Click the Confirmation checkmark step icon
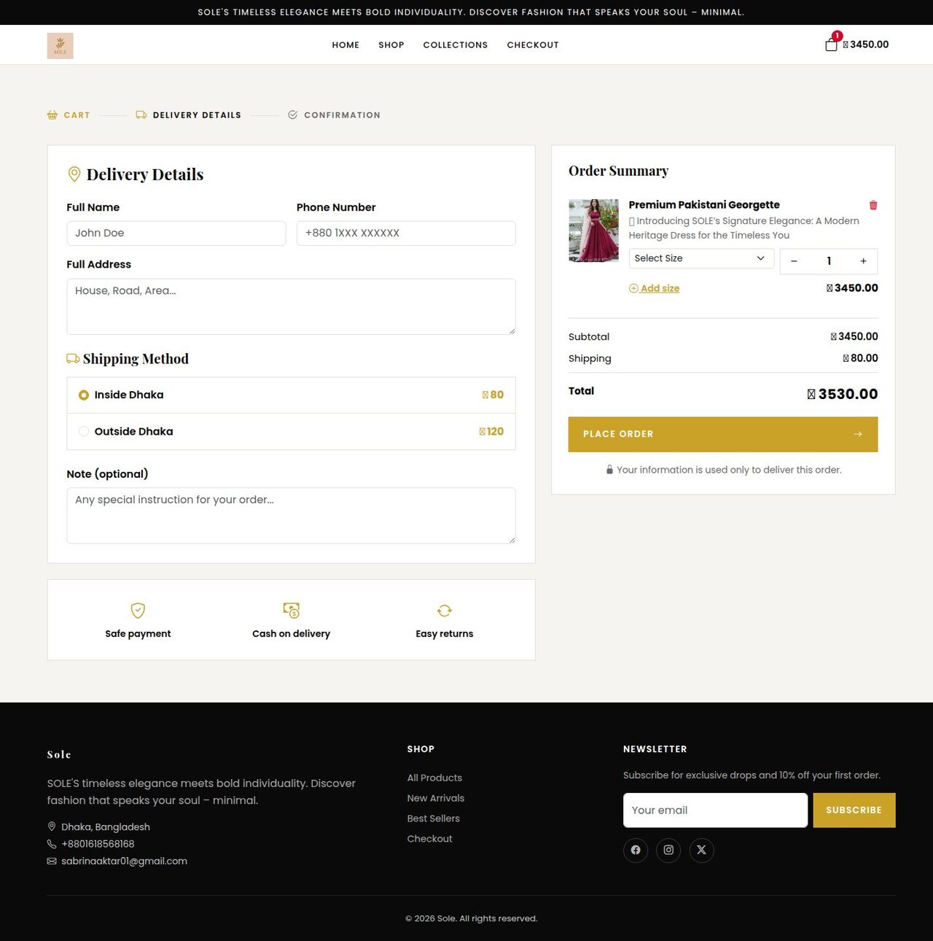Image resolution: width=933 pixels, height=941 pixels. click(x=292, y=115)
